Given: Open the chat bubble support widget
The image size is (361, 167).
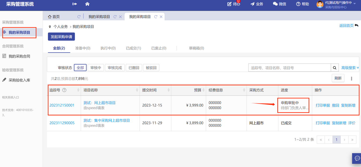Looking at the screenshot, I should click(x=356, y=158).
